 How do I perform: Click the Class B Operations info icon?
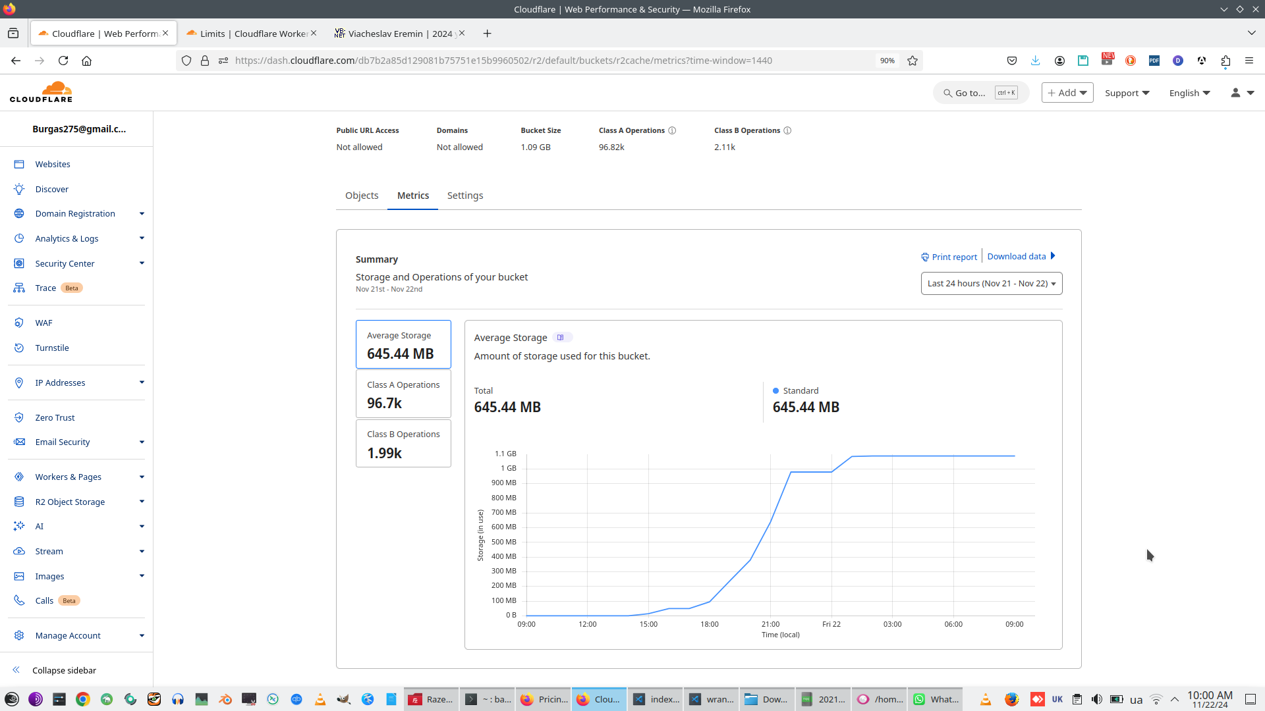click(787, 130)
